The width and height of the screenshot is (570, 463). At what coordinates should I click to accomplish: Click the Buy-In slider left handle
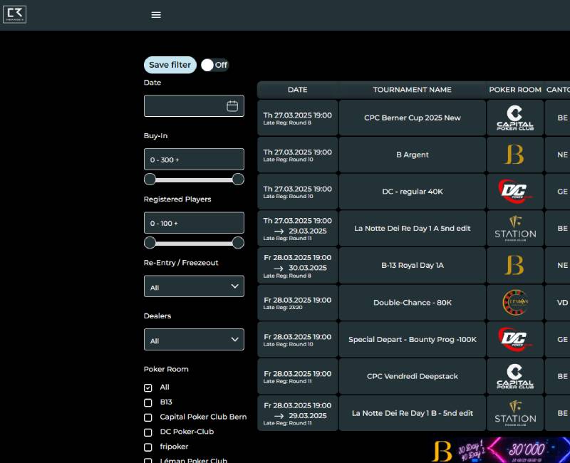[150, 179]
